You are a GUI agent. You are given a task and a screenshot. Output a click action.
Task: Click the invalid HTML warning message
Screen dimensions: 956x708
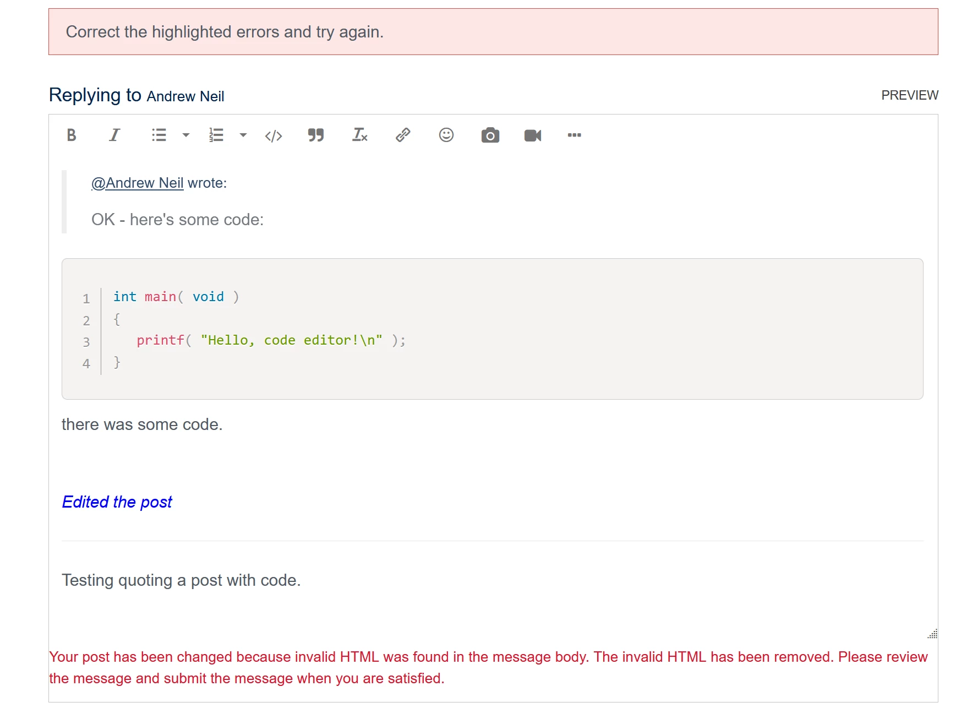click(x=488, y=667)
